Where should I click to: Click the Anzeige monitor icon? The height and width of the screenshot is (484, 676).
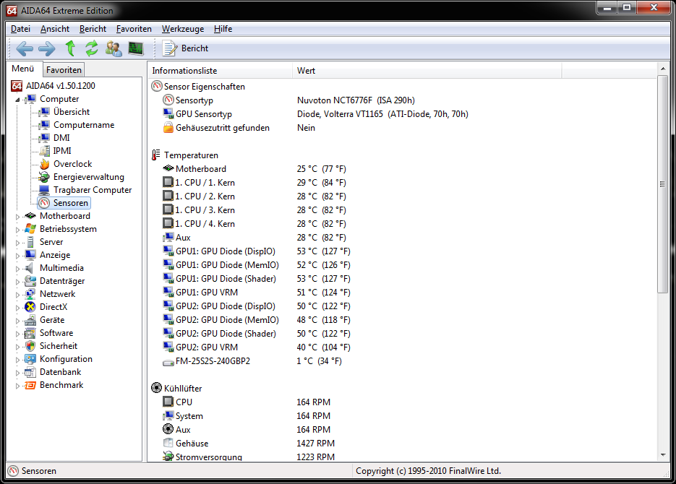(x=30, y=255)
